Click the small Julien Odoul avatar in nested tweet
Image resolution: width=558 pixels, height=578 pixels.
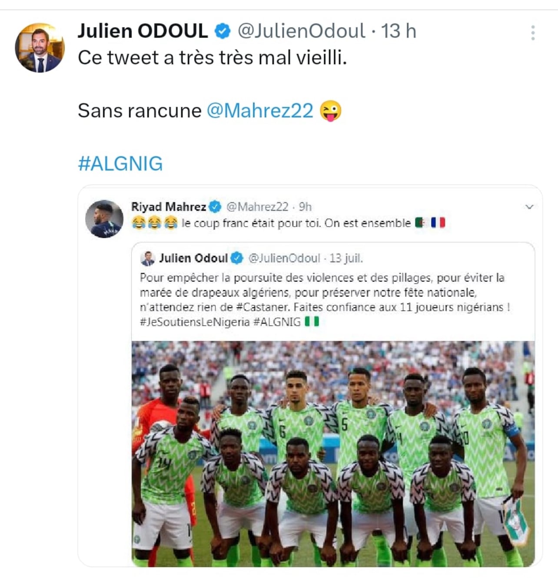[148, 258]
